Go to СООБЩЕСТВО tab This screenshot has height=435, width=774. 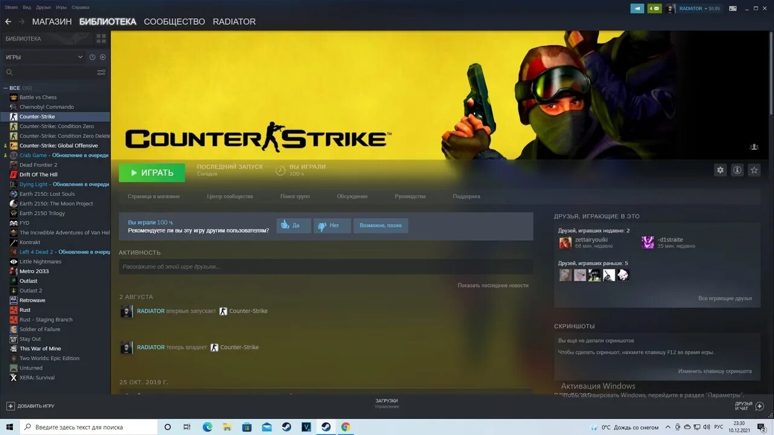175,21
